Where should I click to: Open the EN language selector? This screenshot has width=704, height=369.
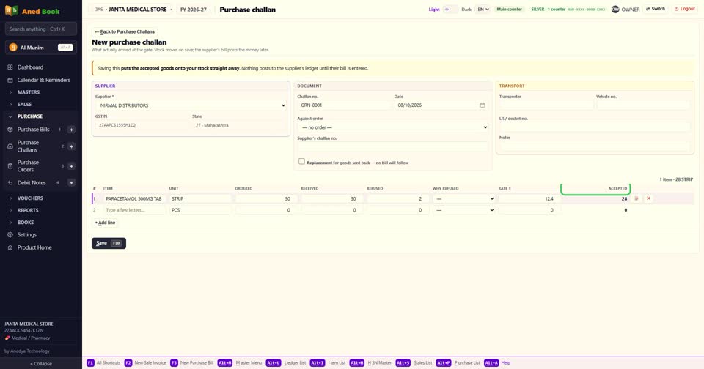pos(483,9)
